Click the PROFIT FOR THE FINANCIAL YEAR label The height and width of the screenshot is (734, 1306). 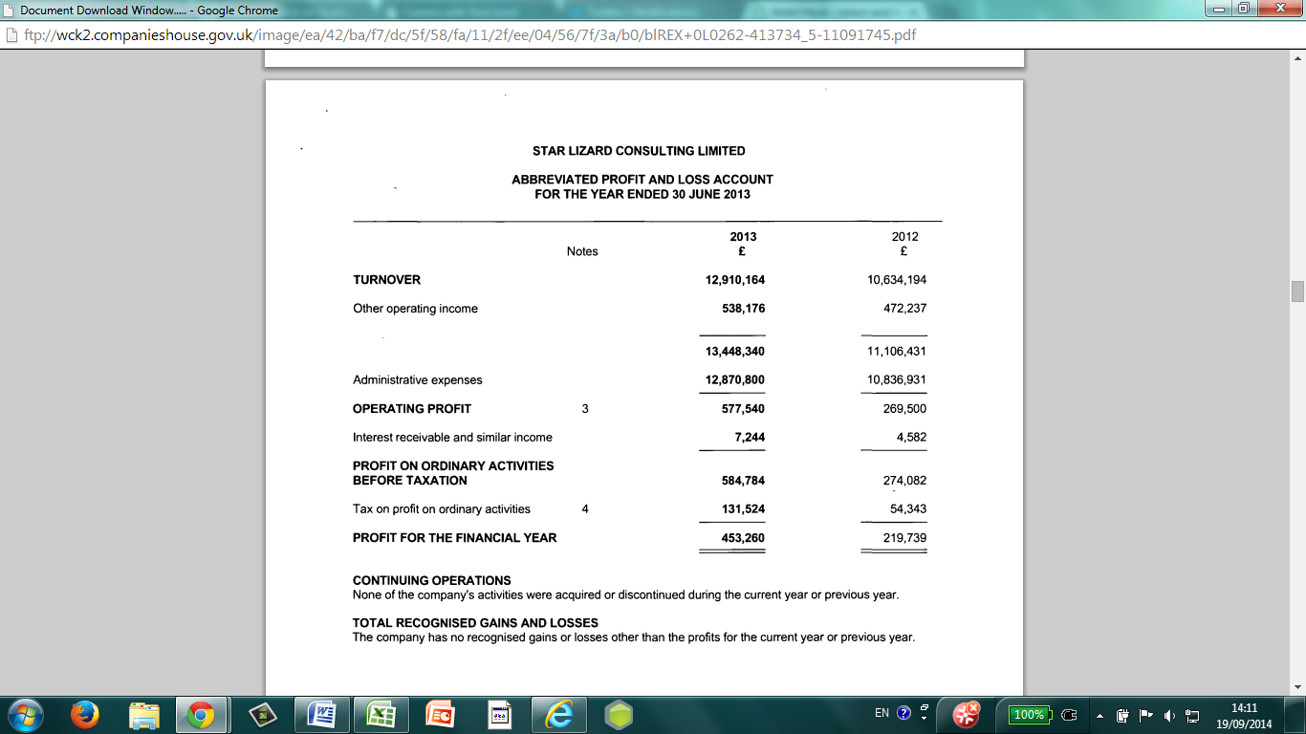pos(454,538)
